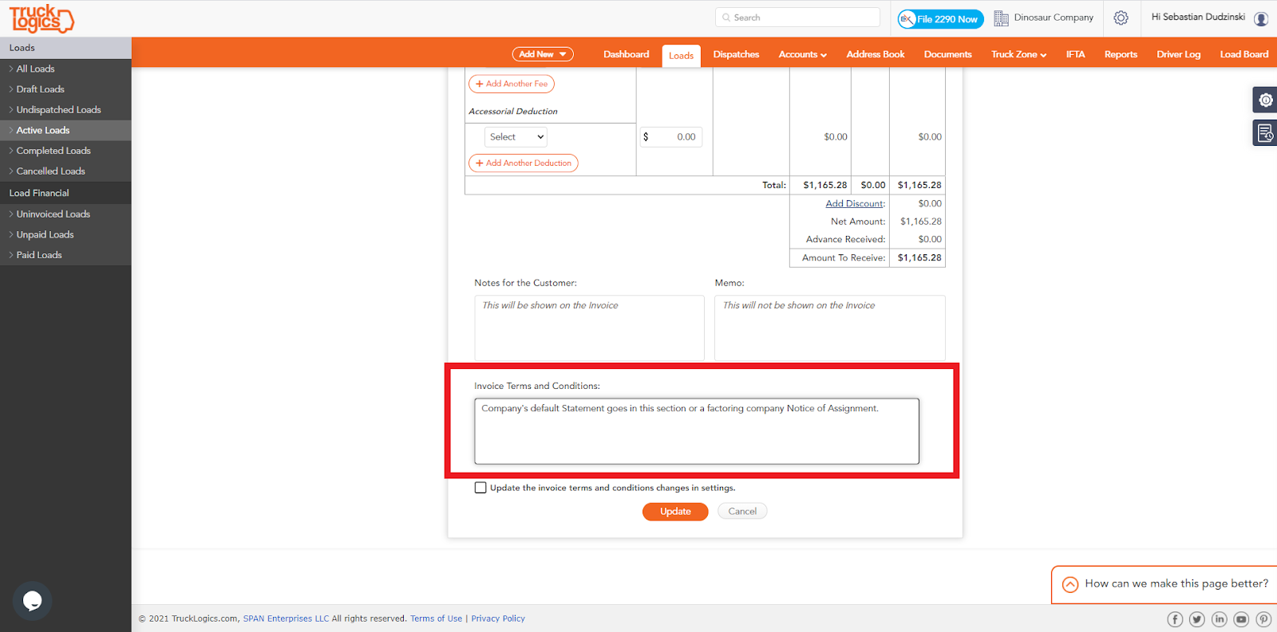
Task: Expand the Accounts menu
Action: click(x=802, y=54)
